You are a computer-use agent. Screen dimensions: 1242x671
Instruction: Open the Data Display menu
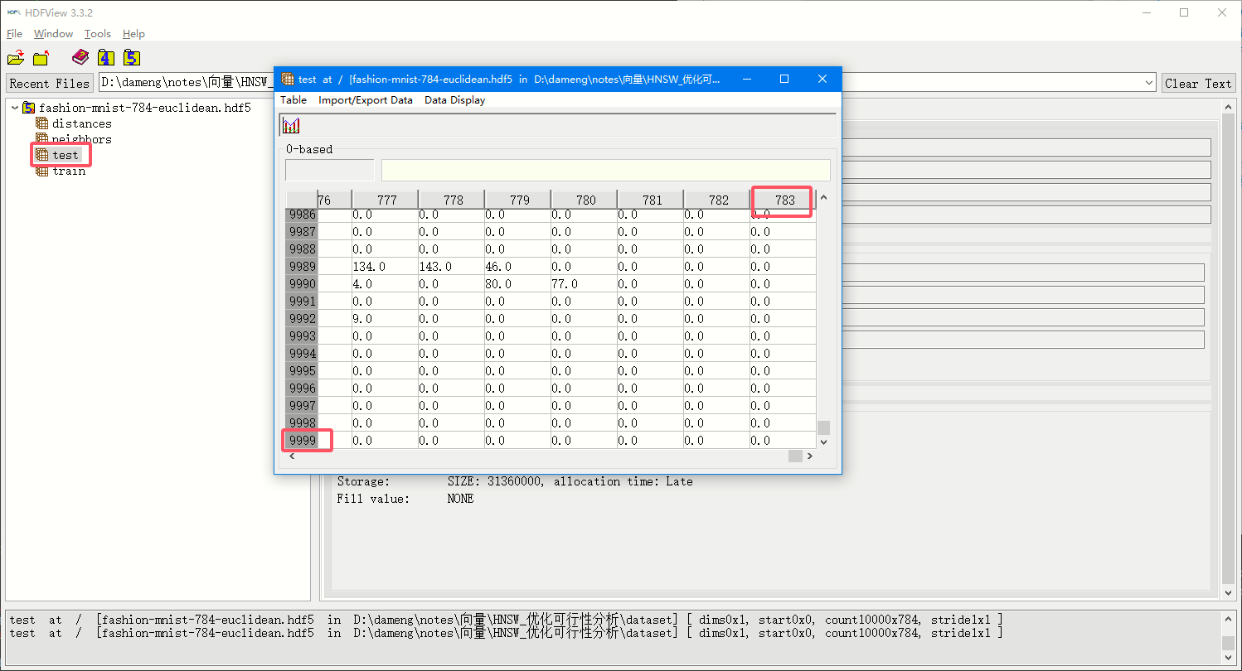(454, 100)
